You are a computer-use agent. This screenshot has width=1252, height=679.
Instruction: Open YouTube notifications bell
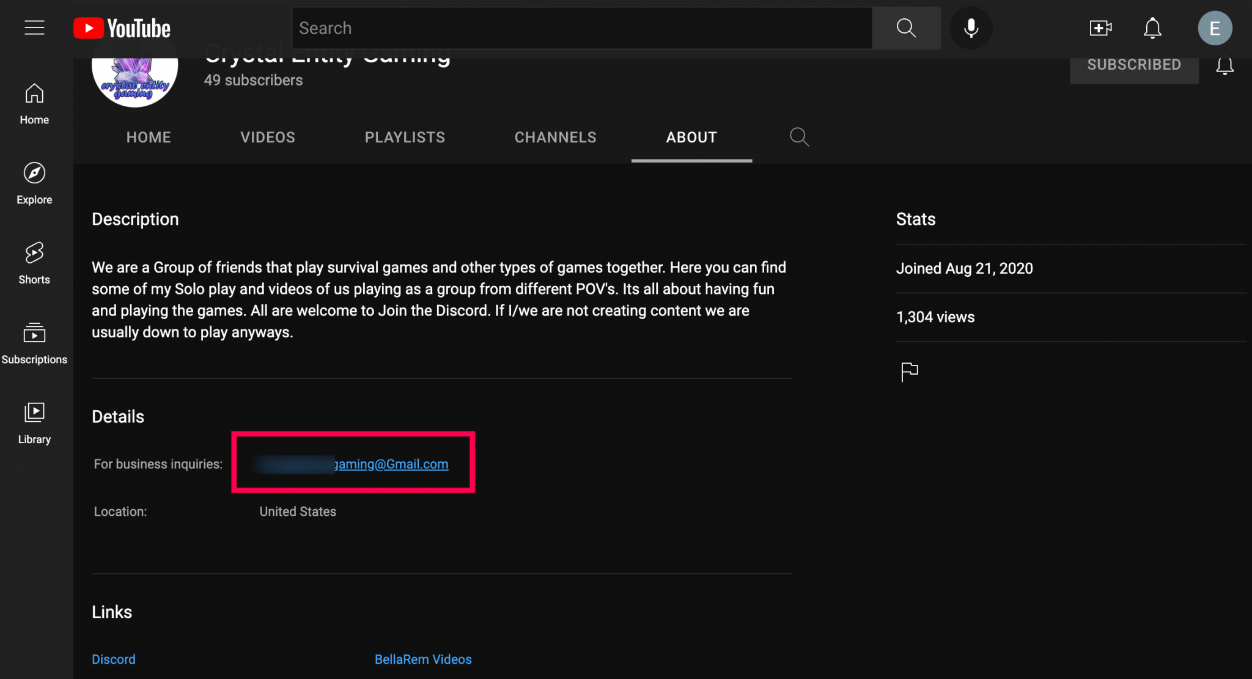(x=1153, y=28)
